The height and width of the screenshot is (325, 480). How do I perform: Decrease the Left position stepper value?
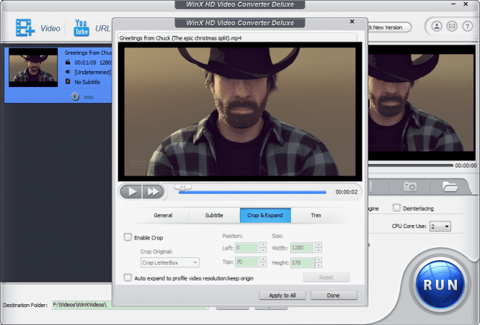coord(263,250)
